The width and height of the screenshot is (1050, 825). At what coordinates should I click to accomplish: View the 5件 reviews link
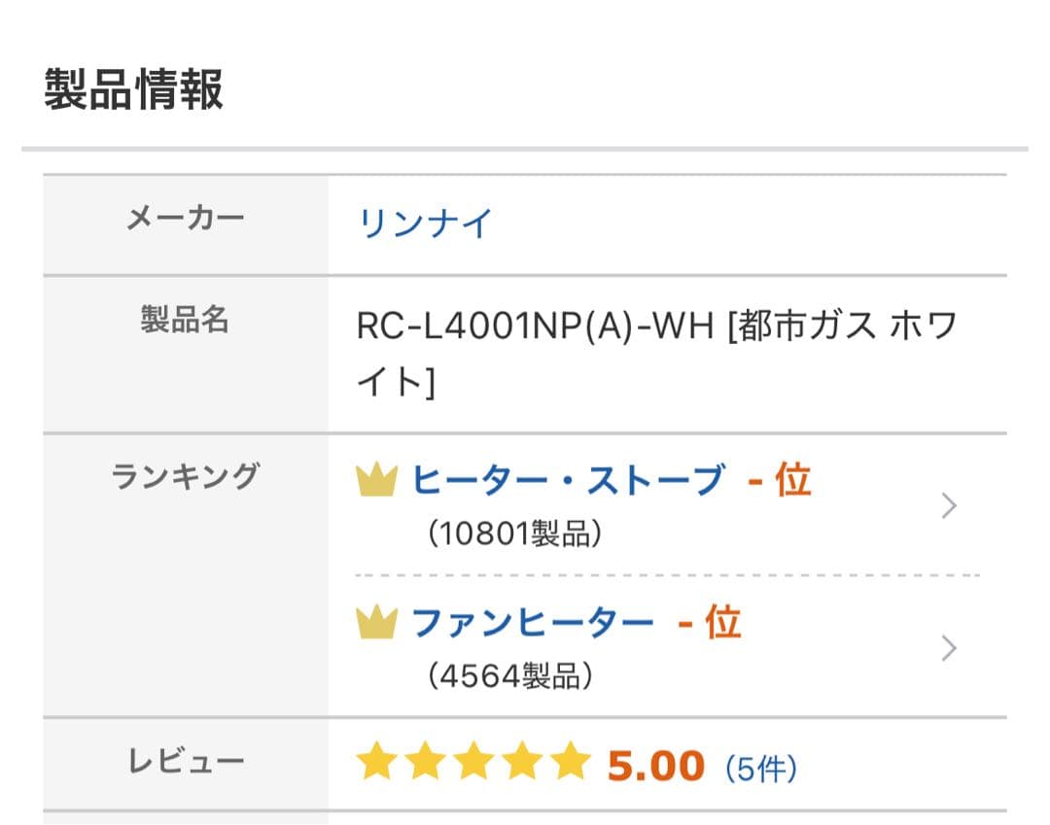(761, 770)
